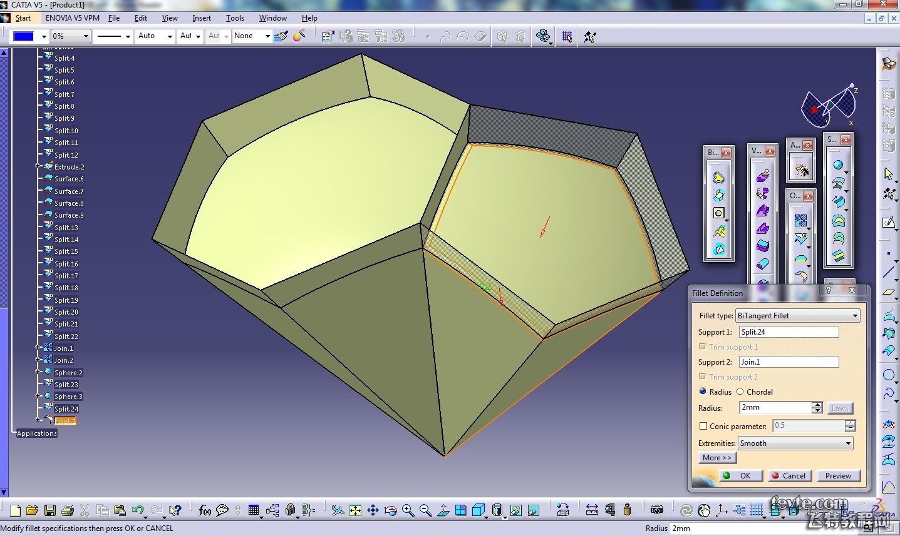Click the Offset surface icon
Image resolution: width=900 pixels, height=536 pixels.
pyautogui.click(x=838, y=184)
